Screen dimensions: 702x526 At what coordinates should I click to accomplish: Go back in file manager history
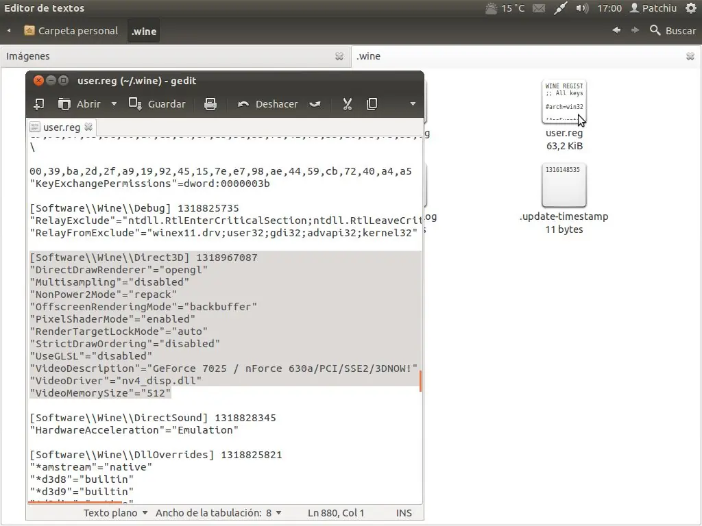click(x=616, y=30)
